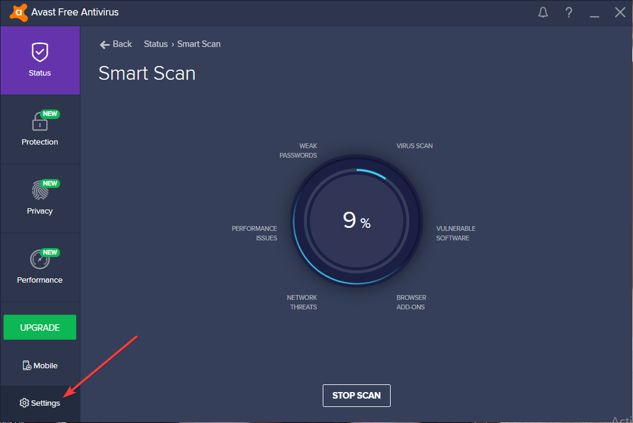Click the Avast logo in the titlebar
The image size is (633, 423).
[x=18, y=12]
